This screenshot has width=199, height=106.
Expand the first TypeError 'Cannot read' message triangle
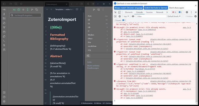(x=117, y=40)
